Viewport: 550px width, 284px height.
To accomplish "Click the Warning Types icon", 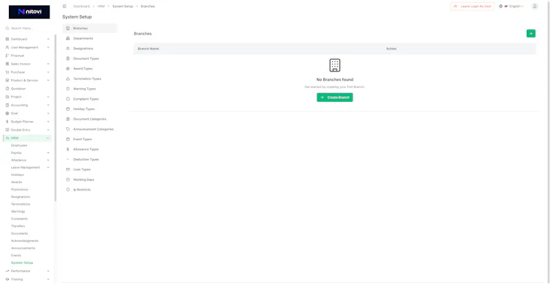I will (67, 89).
